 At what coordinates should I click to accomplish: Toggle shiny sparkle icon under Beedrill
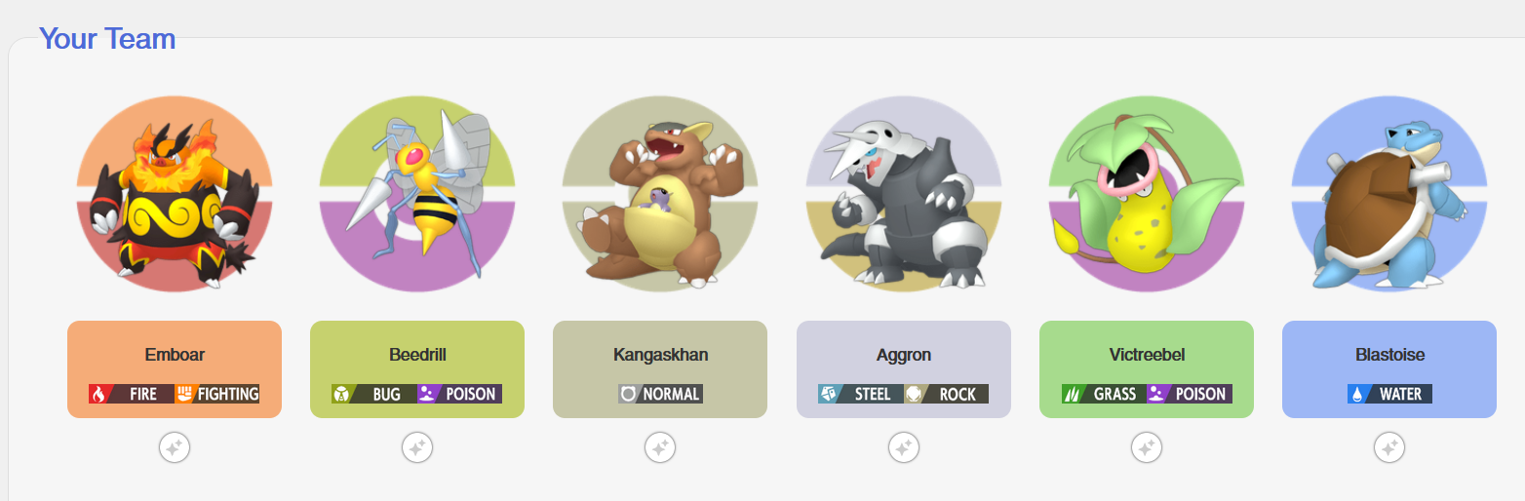[417, 448]
